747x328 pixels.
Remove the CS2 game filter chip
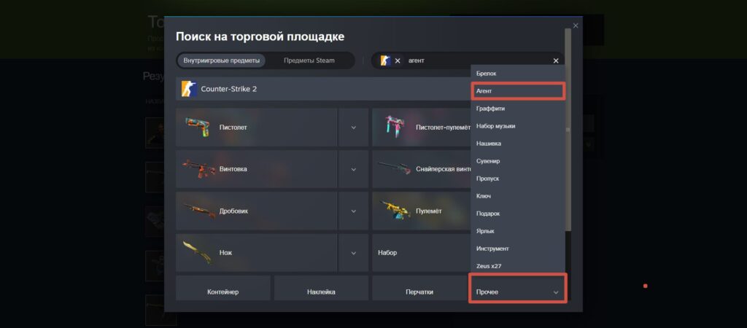click(x=398, y=60)
